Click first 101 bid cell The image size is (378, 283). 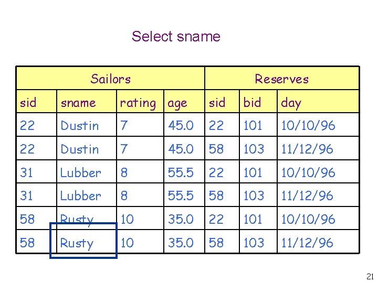[253, 126]
